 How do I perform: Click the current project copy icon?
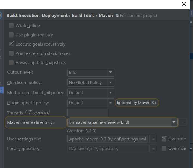click(117, 16)
